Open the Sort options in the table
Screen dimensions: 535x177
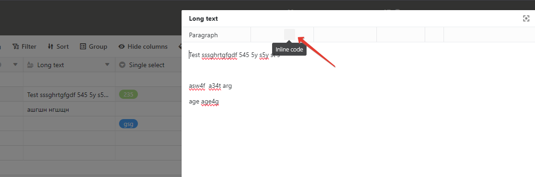click(x=58, y=46)
